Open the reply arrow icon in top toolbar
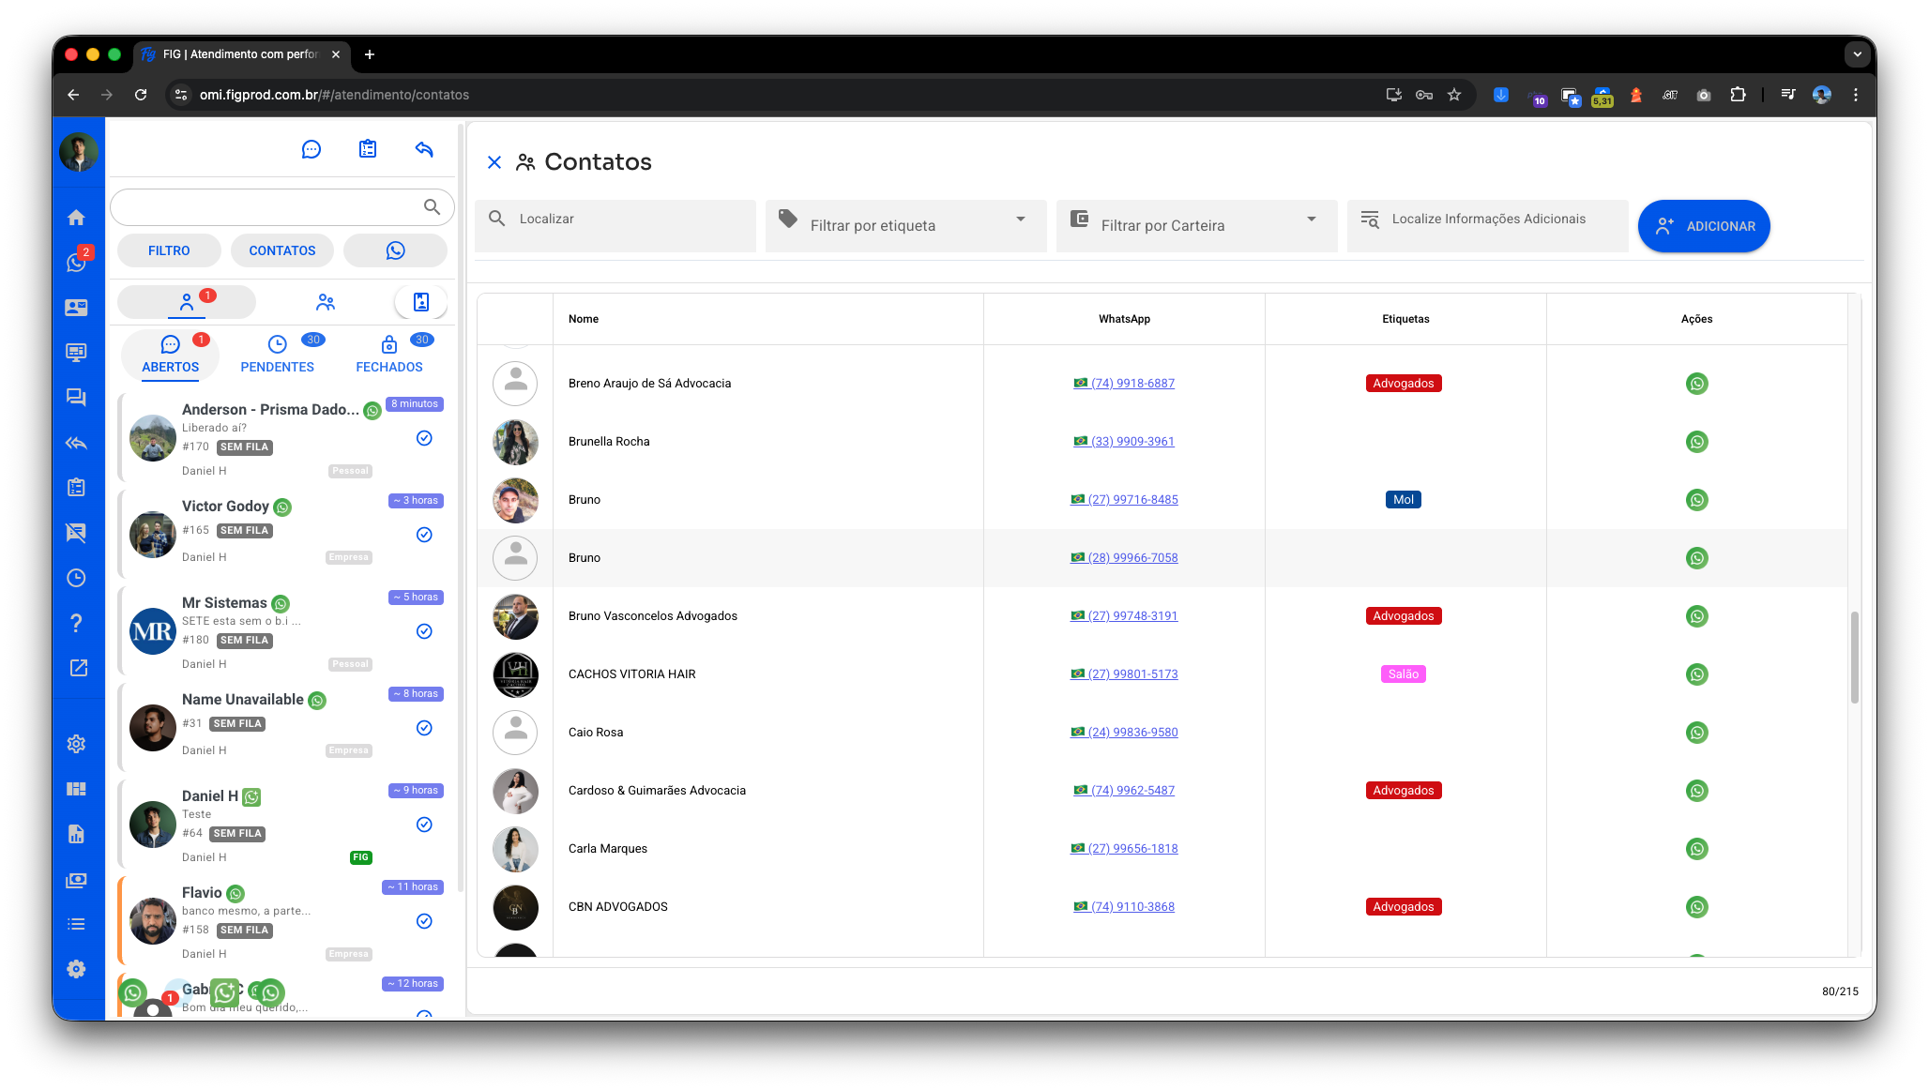This screenshot has height=1090, width=1929. (424, 149)
